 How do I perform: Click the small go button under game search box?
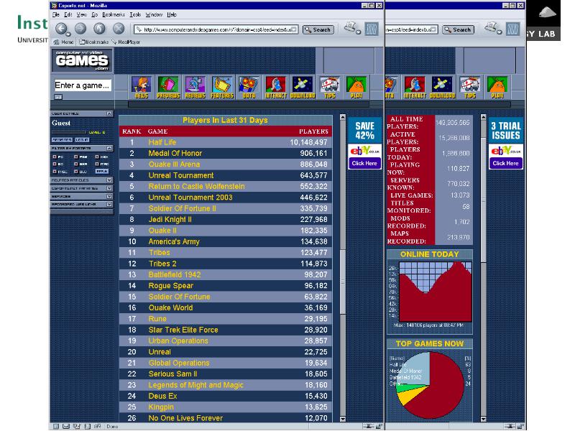[58, 97]
